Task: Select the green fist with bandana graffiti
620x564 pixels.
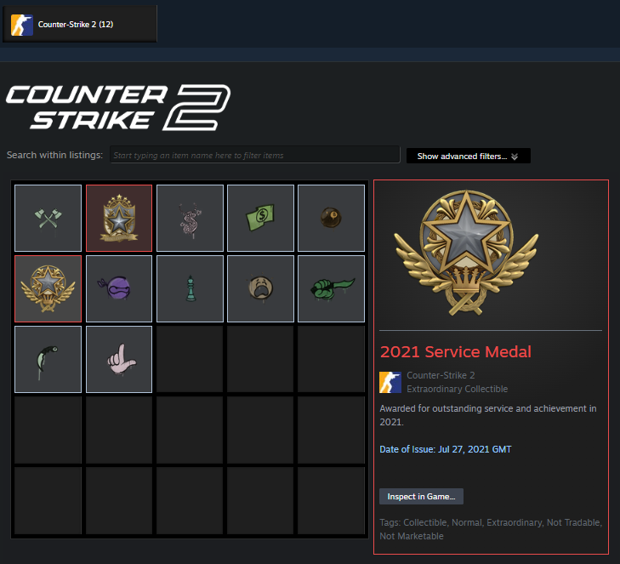Action: (x=332, y=288)
